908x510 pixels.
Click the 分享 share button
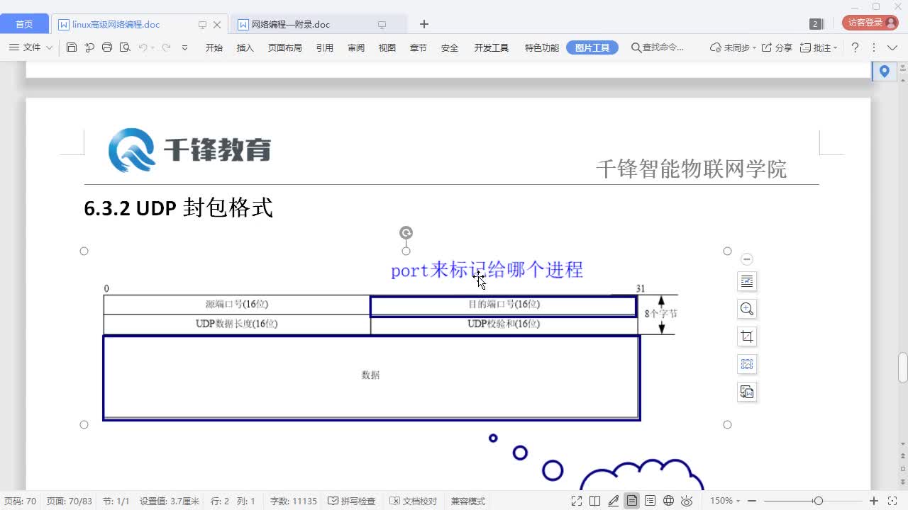(777, 47)
